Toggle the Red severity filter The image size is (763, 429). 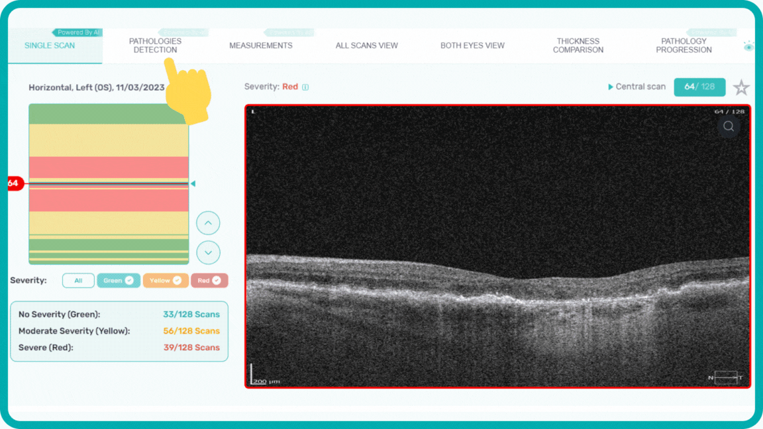tap(209, 281)
